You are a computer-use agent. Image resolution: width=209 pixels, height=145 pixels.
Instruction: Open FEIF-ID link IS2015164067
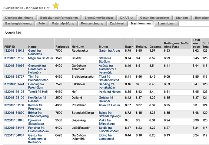(x=14, y=135)
